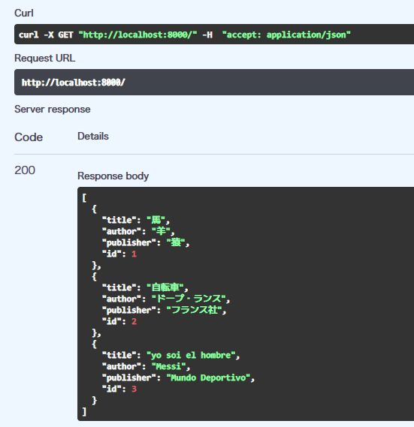Click the 'Request URL' heading
Screen dimensions: 414x427
pyautogui.click(x=45, y=58)
